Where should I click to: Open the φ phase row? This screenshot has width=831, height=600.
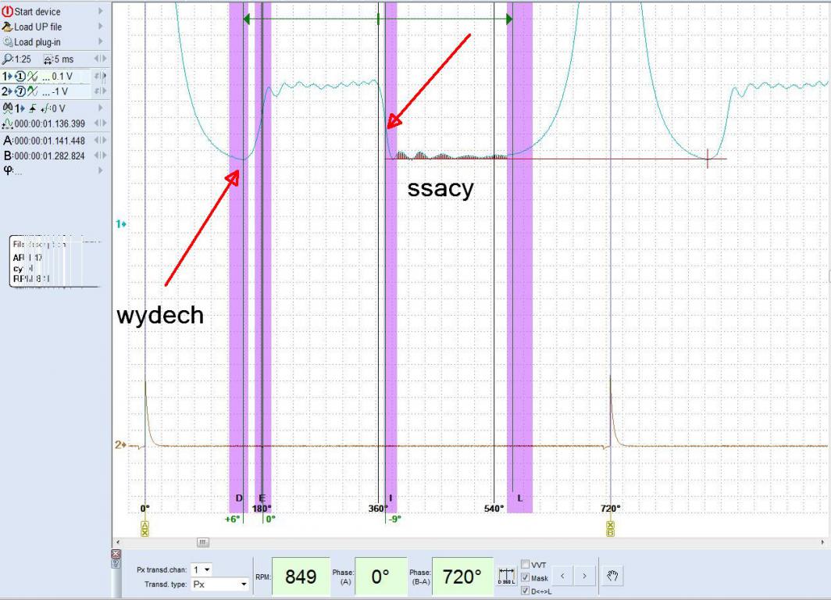tap(55, 170)
